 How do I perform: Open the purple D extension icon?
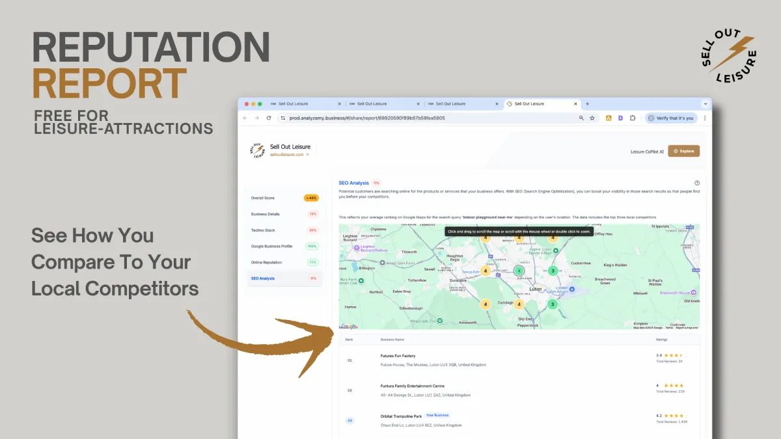pos(620,118)
